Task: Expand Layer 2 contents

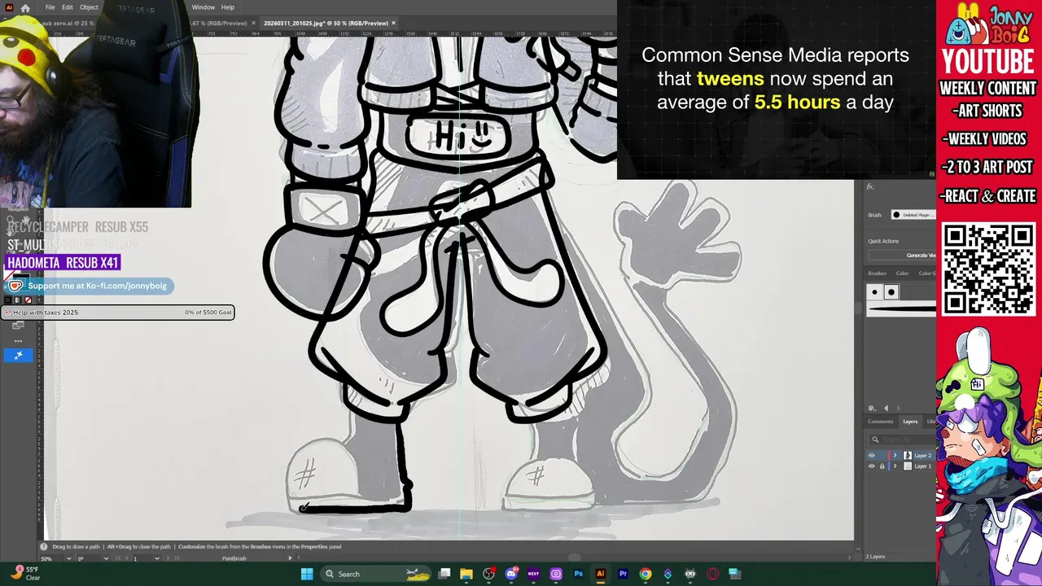Action: [895, 456]
